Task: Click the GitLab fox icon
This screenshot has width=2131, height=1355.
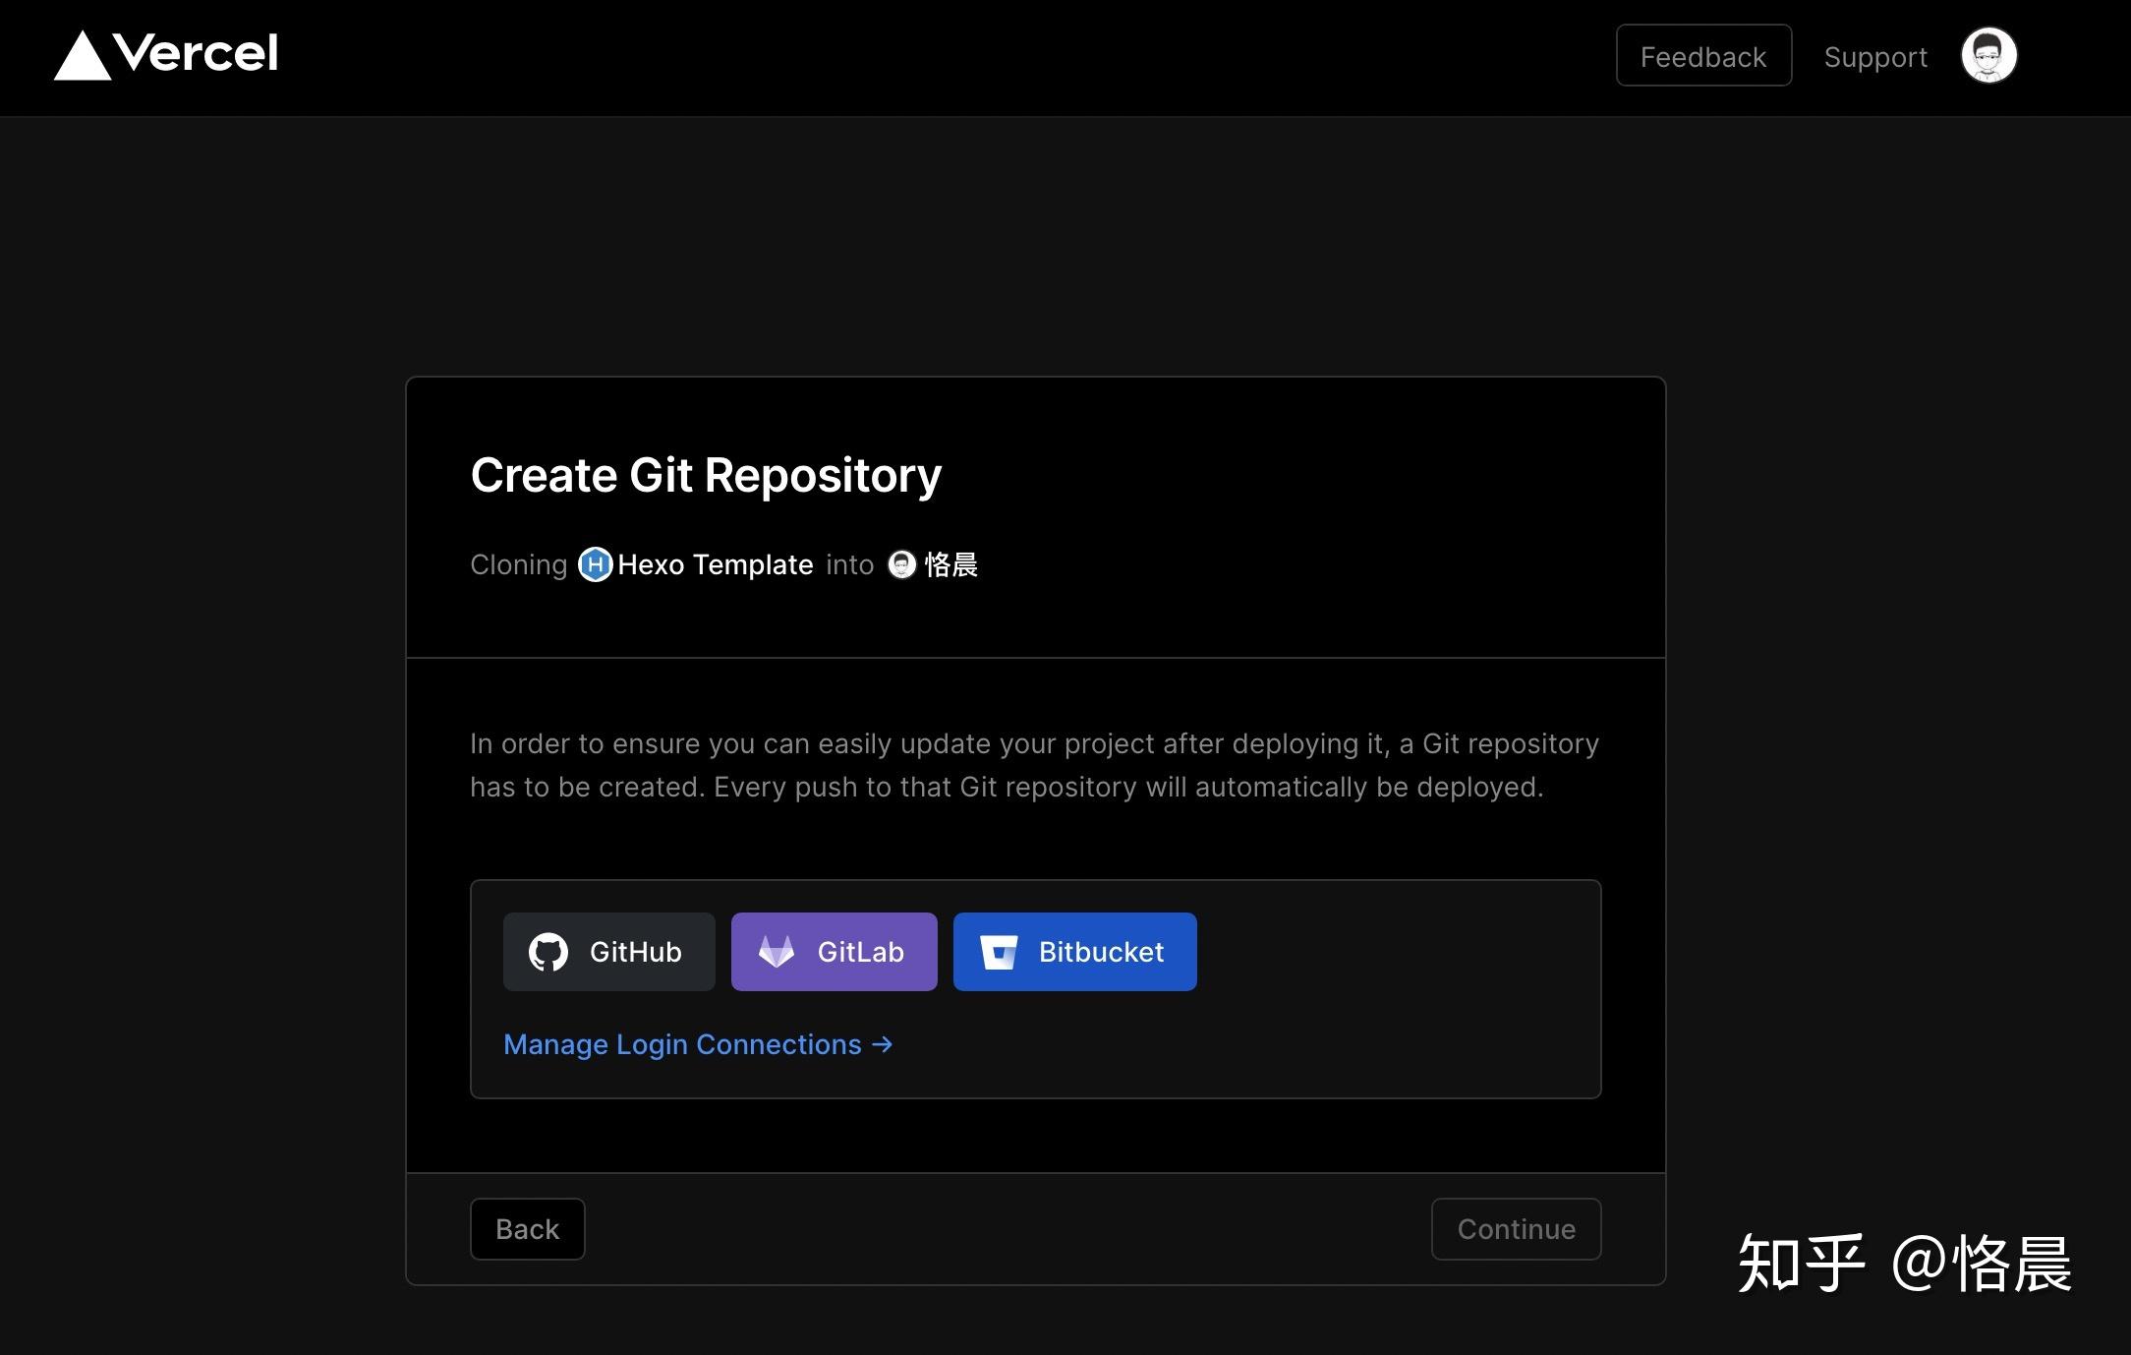Action: point(776,952)
